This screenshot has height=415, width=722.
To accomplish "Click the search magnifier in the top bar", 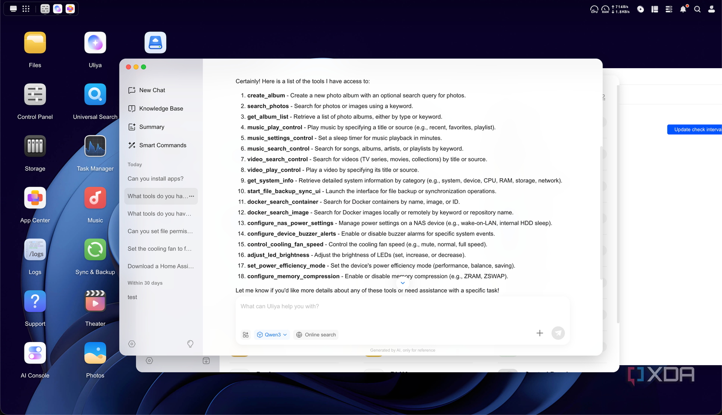I will pyautogui.click(x=697, y=9).
